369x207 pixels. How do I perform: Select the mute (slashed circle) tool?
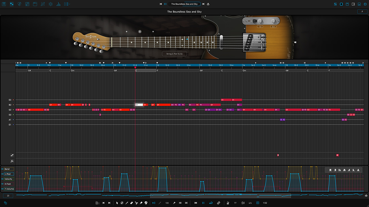point(122,203)
